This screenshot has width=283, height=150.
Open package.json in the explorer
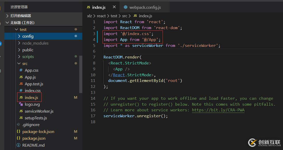tap(34, 138)
